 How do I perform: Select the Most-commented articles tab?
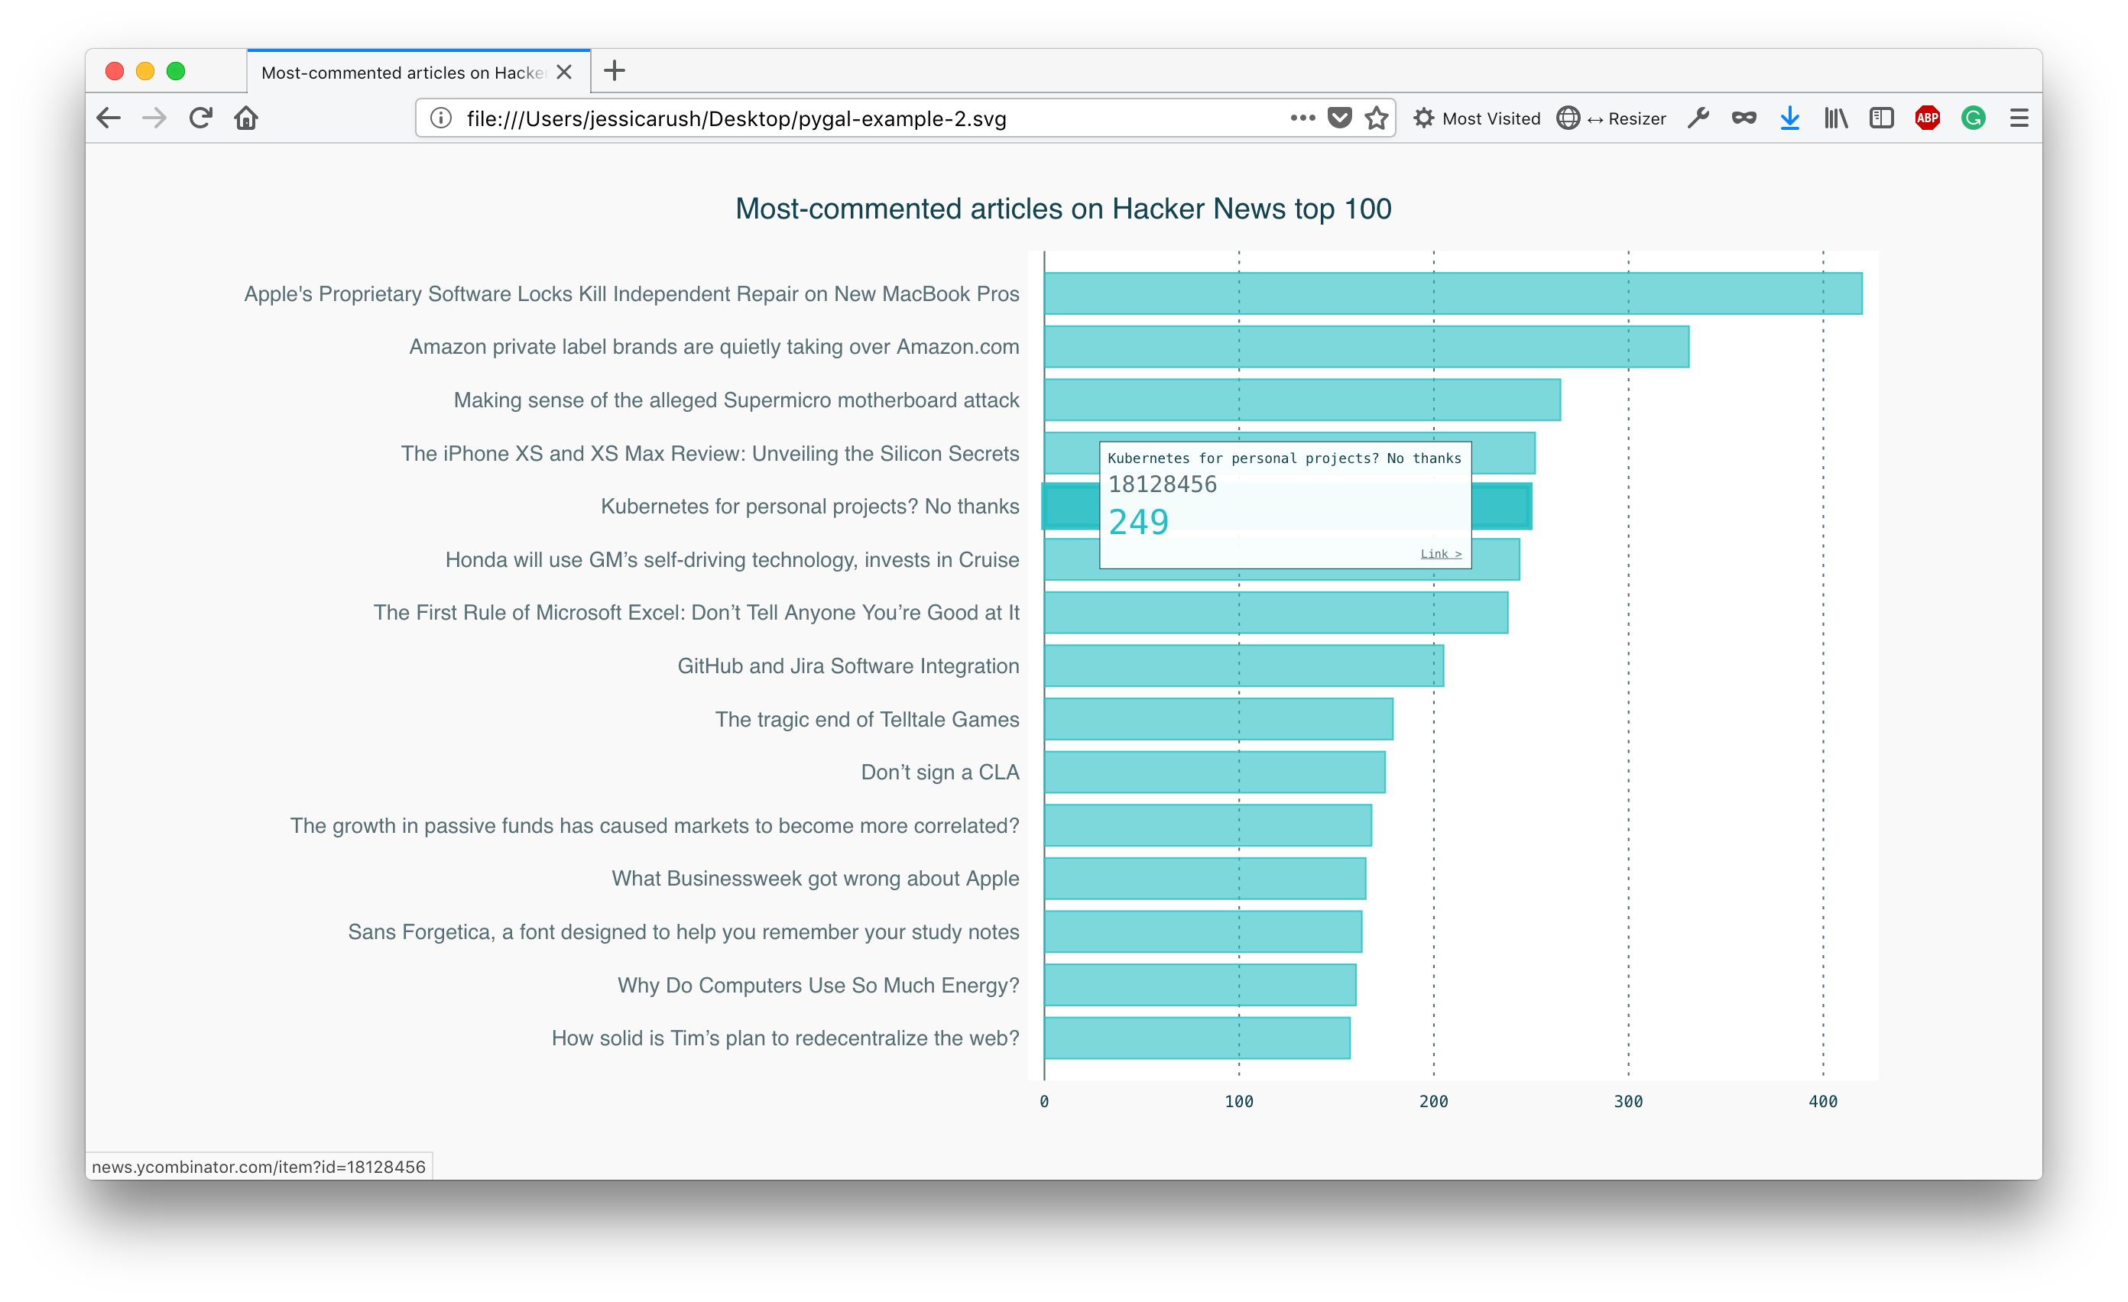click(404, 73)
